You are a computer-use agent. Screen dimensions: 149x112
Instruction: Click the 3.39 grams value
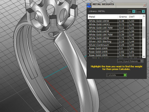coord(121,35)
